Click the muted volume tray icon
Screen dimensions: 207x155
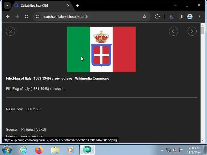point(174,150)
